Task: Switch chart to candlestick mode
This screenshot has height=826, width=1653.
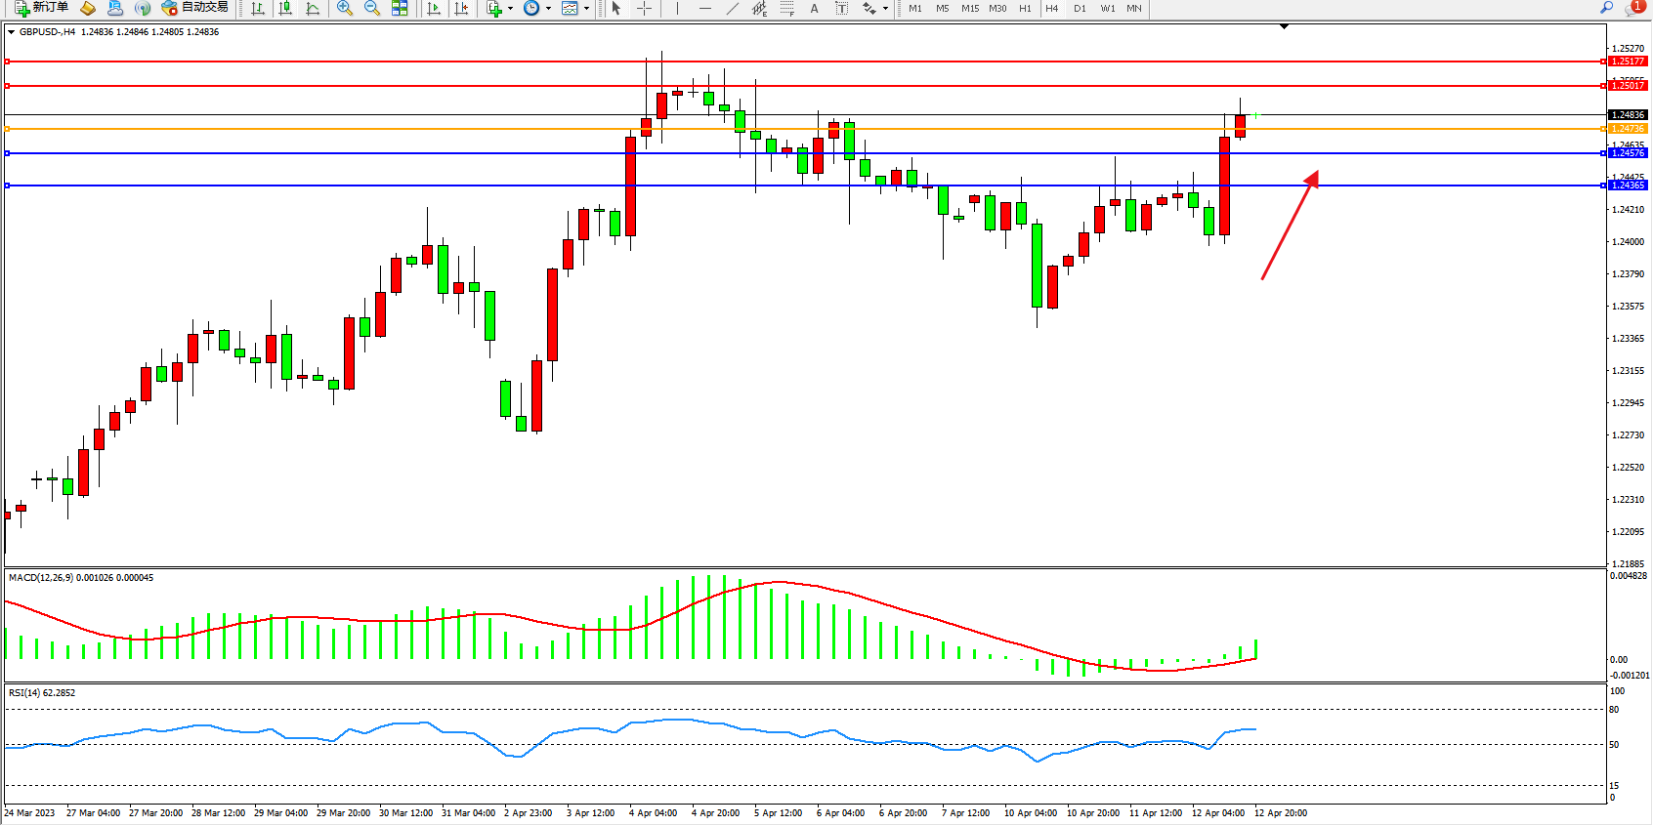Action: point(285,8)
